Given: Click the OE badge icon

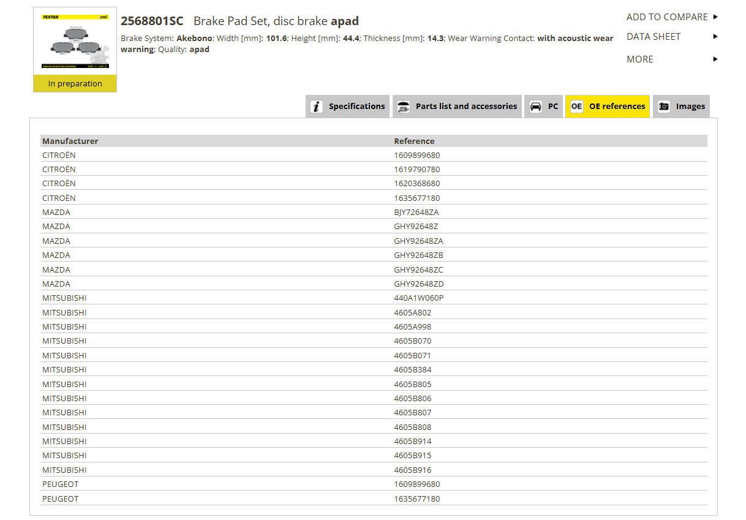Looking at the screenshot, I should (576, 107).
